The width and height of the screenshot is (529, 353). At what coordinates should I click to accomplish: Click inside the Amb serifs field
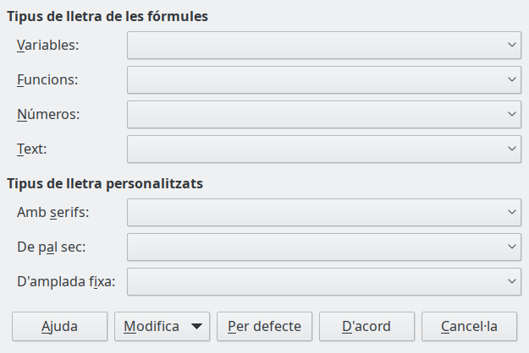pyautogui.click(x=315, y=212)
